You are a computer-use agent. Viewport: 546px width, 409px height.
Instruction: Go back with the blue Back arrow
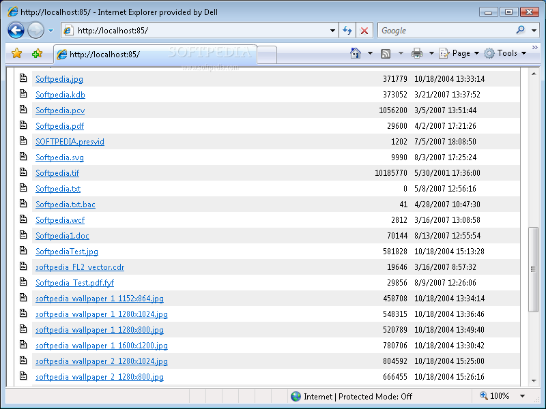[16, 31]
